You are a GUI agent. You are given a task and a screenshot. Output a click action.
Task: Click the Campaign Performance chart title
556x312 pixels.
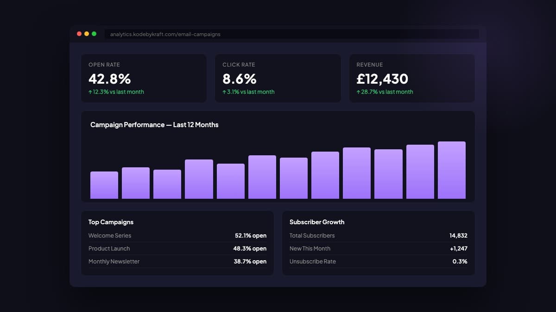pos(154,125)
